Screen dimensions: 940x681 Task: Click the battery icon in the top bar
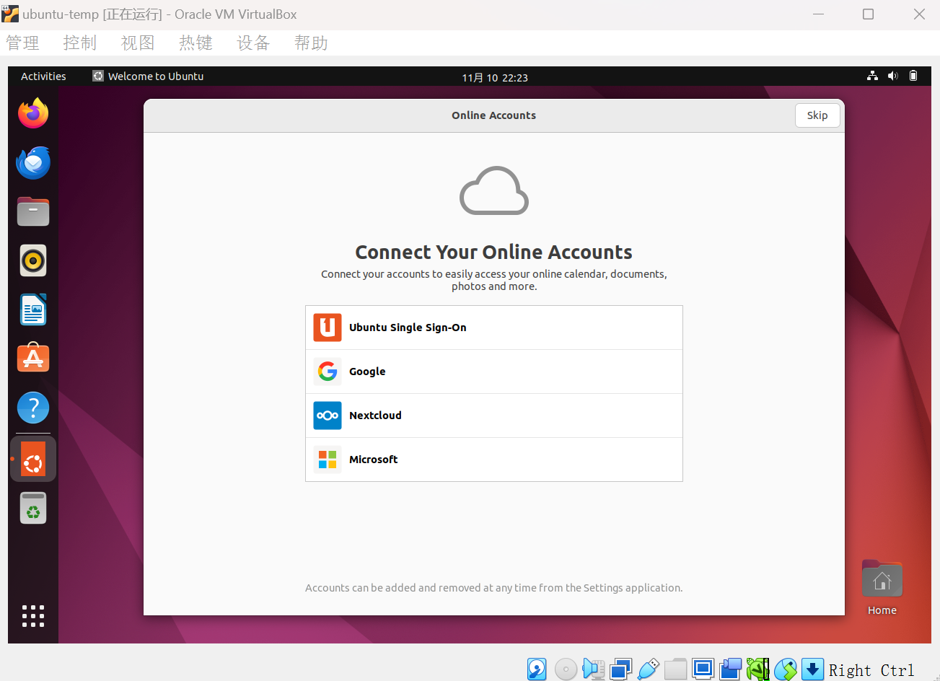(913, 76)
